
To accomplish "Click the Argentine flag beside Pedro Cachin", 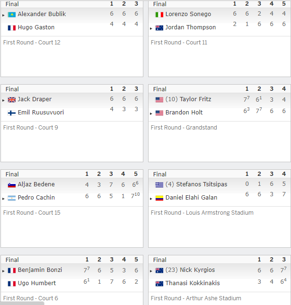I will (x=12, y=198).
